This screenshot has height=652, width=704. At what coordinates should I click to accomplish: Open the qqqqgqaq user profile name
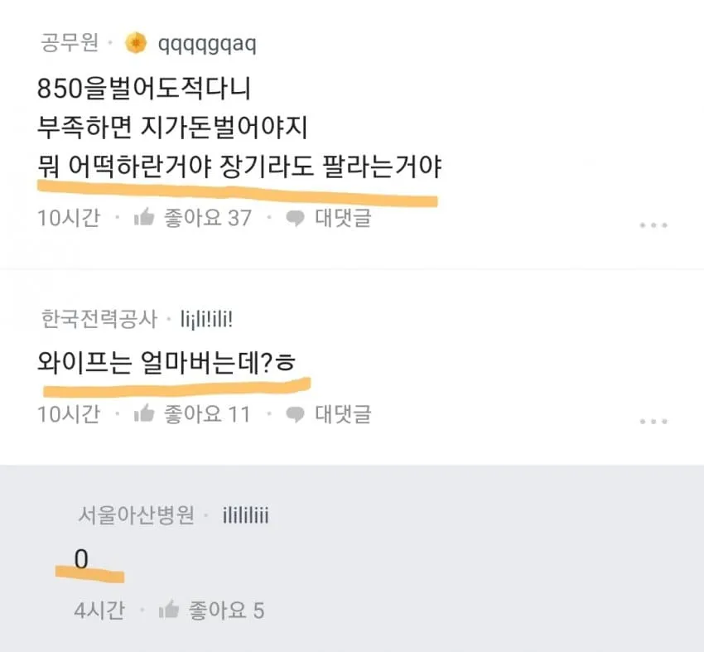pyautogui.click(x=206, y=44)
